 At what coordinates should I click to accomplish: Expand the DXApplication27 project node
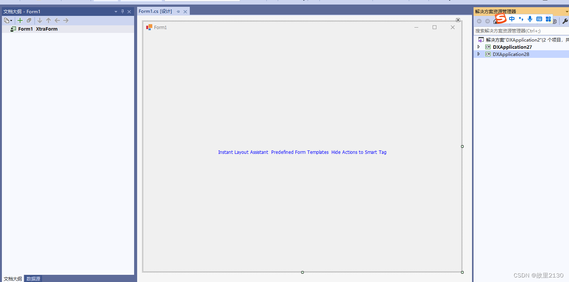(x=478, y=47)
